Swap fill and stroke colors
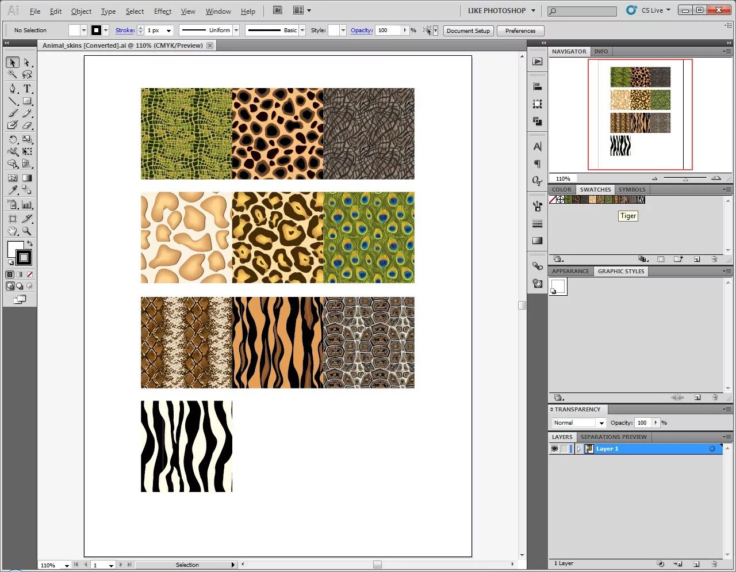The image size is (736, 572). point(30,244)
